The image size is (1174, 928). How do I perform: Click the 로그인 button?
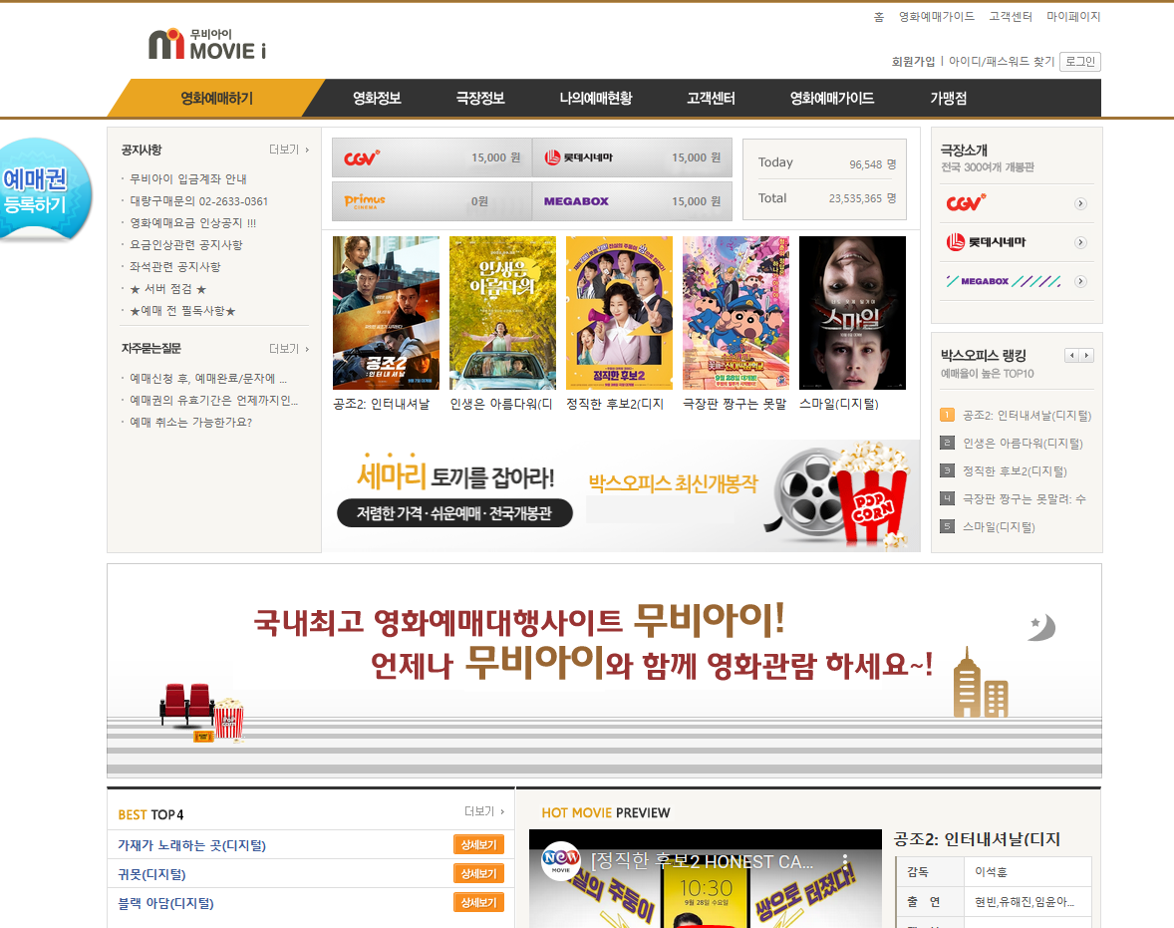pyautogui.click(x=1080, y=62)
